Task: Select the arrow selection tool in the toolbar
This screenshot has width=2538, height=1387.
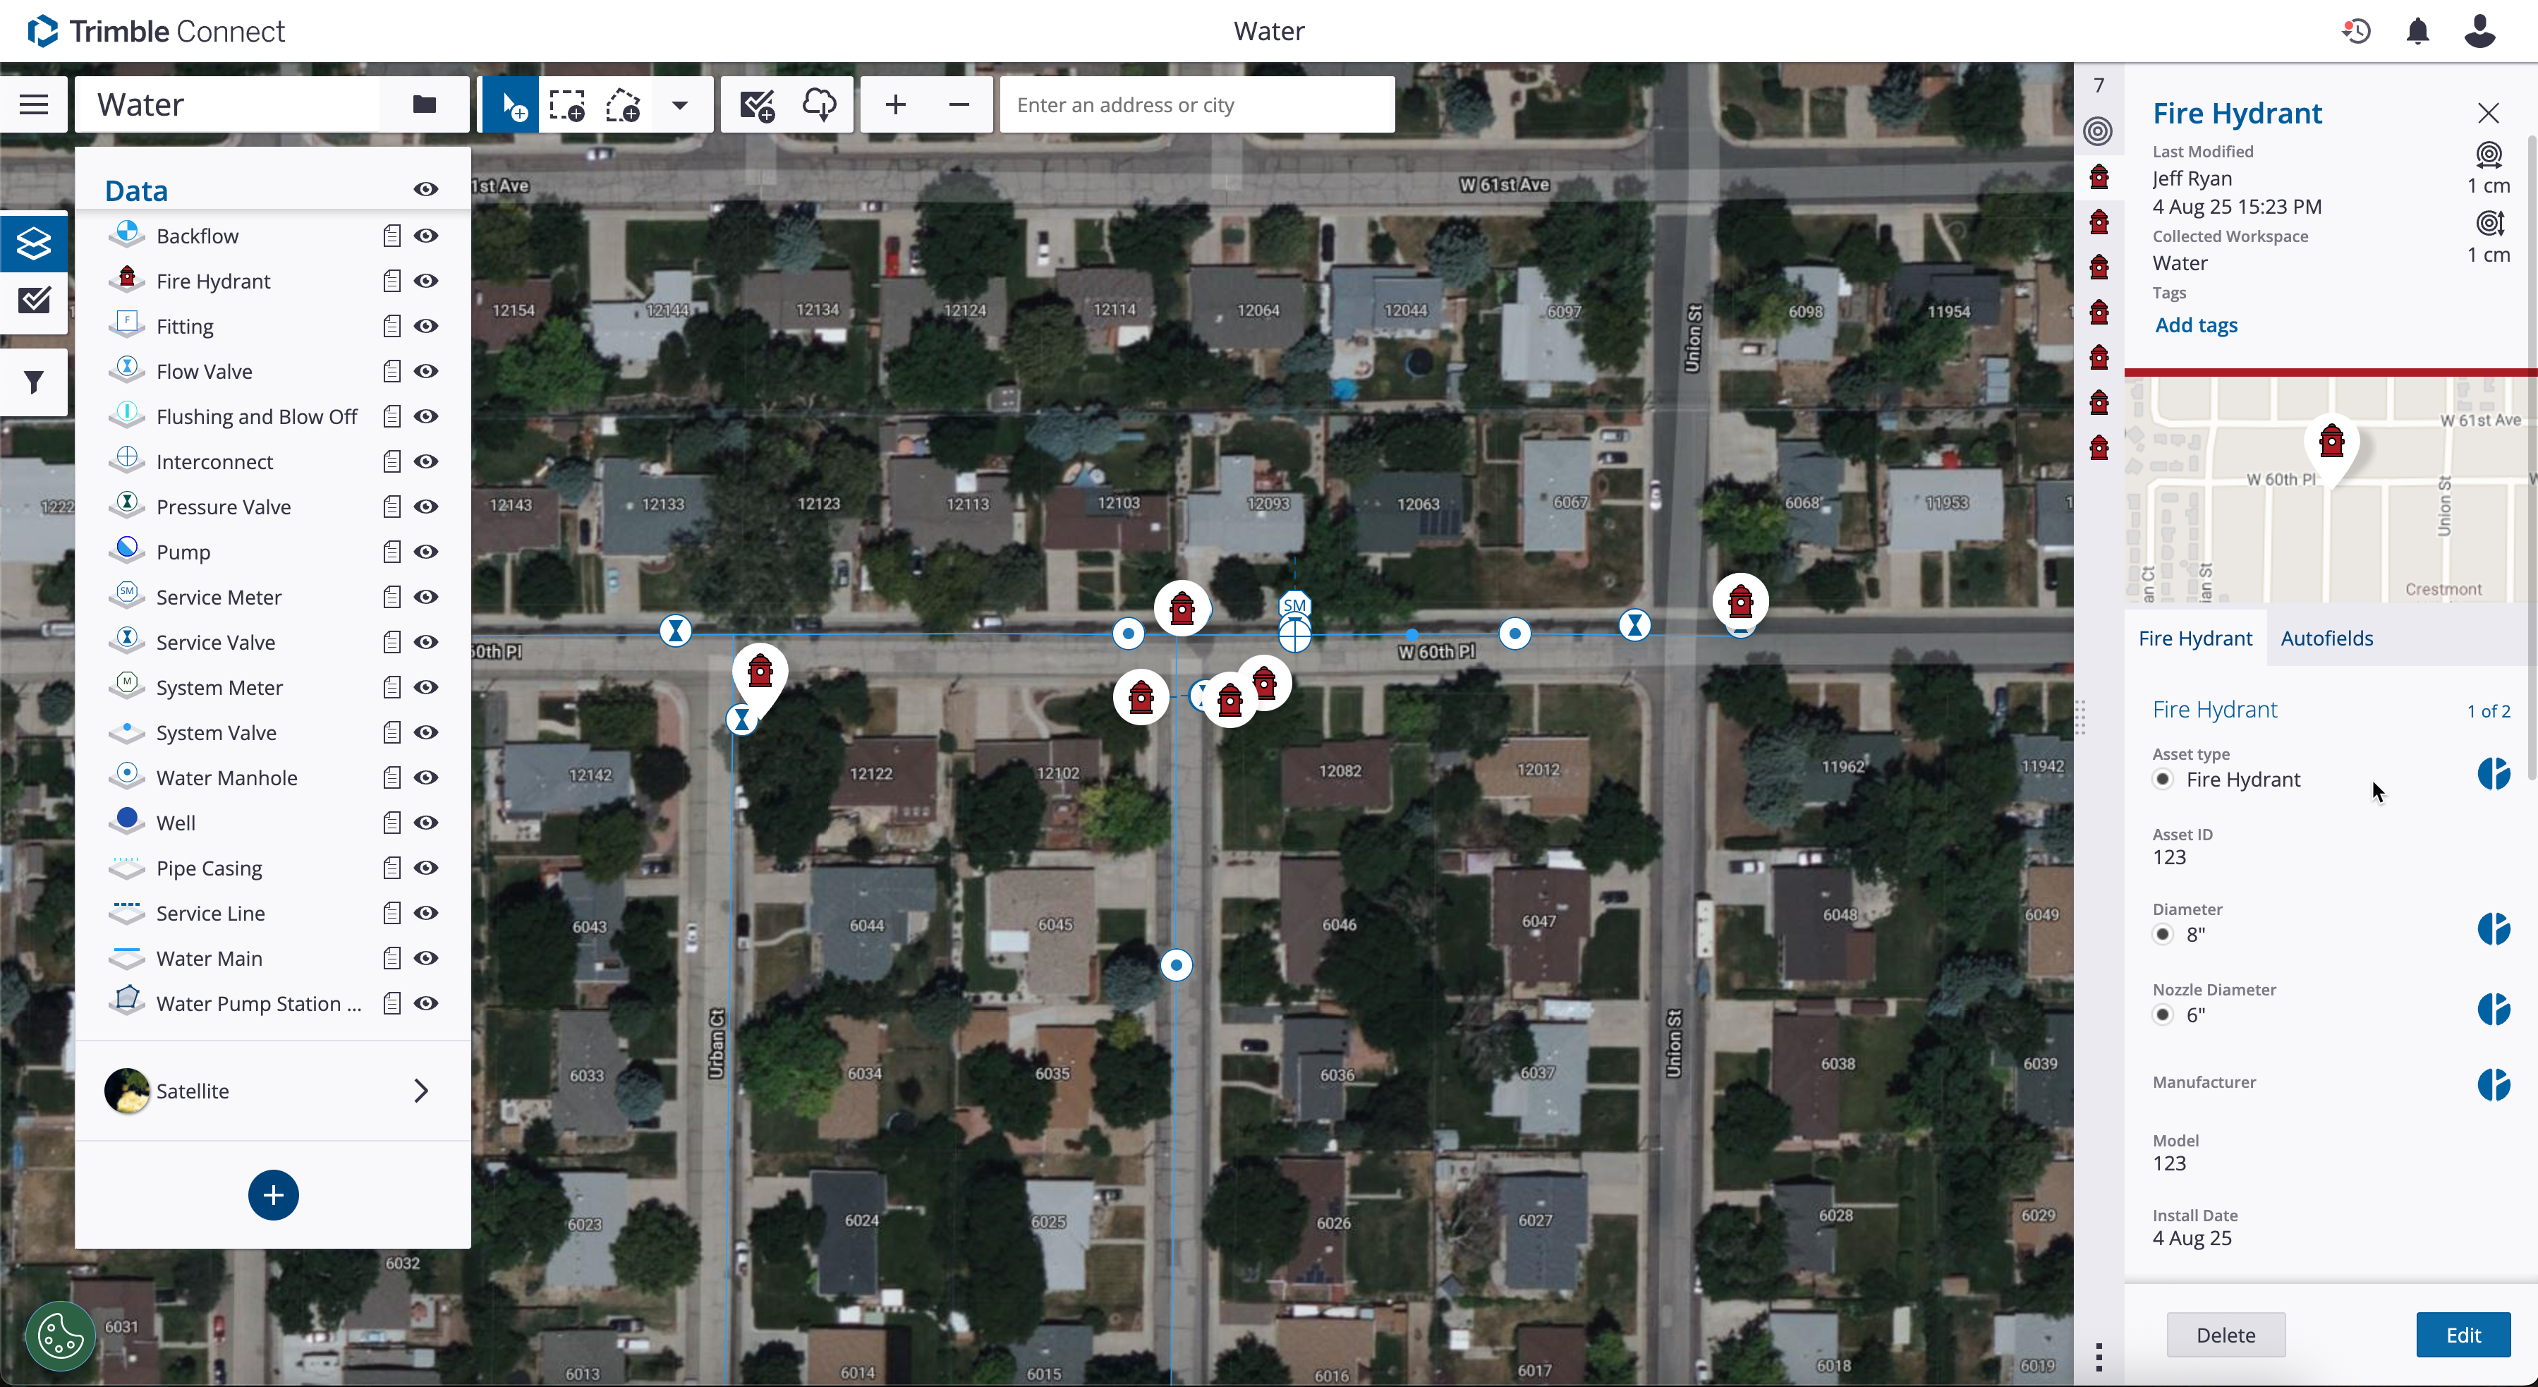Action: (x=511, y=104)
